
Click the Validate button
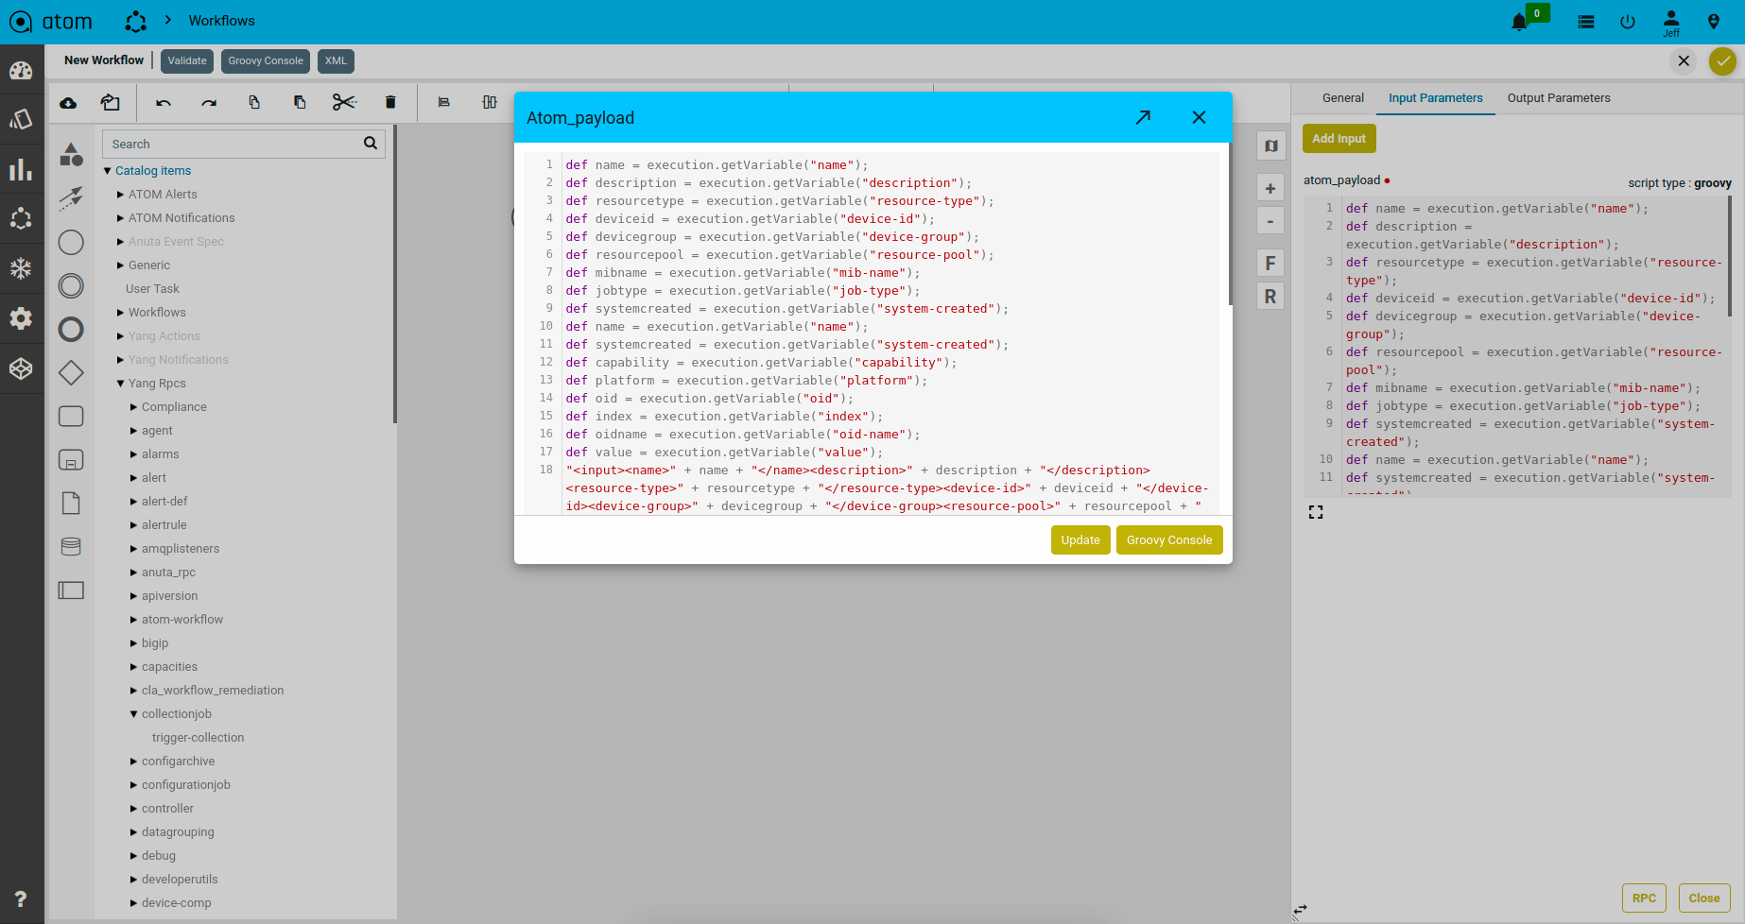187,61
